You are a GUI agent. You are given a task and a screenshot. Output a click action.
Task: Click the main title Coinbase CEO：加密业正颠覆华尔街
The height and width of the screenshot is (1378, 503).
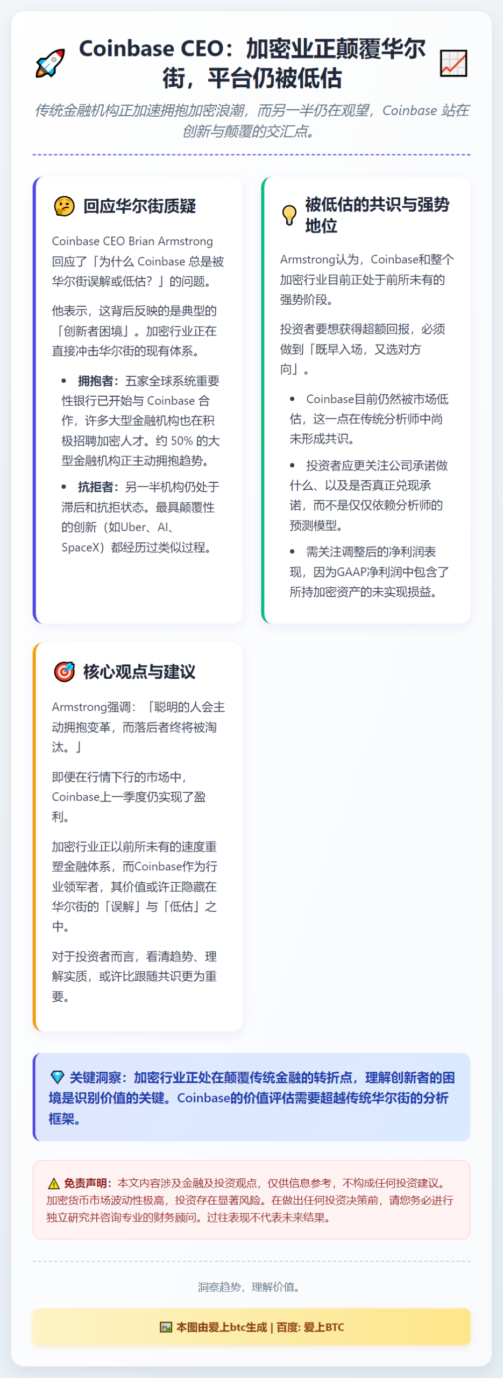pos(252,63)
